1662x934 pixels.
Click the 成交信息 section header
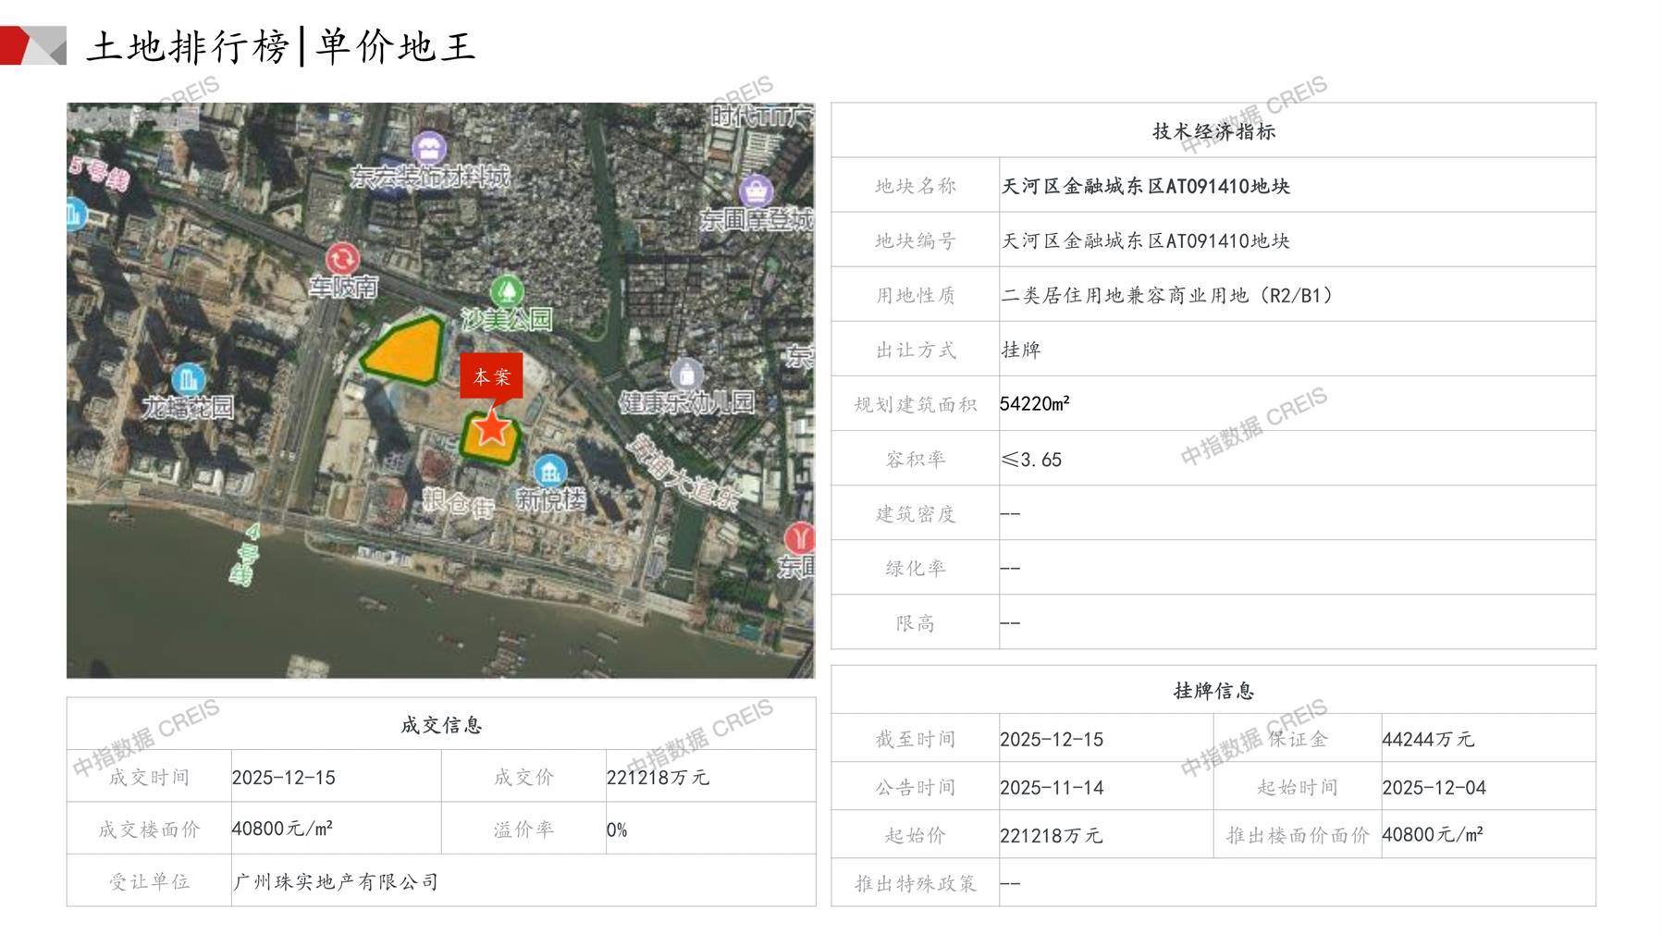pyautogui.click(x=441, y=725)
